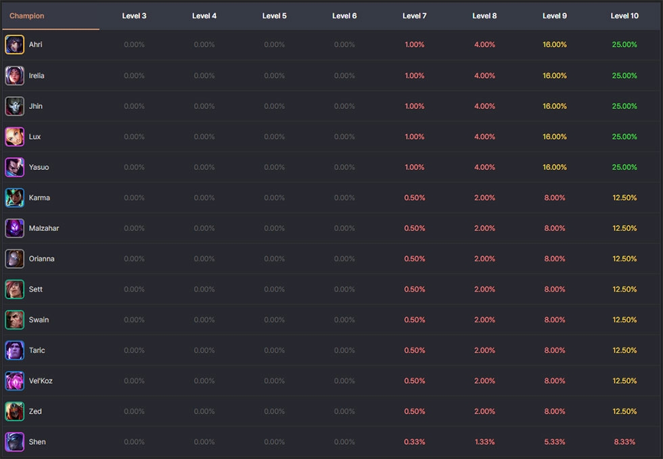This screenshot has width=663, height=459.
Task: Select Ahri's Level 10 value 25.00%
Action: pyautogui.click(x=624, y=45)
